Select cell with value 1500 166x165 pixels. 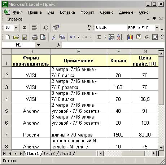118,132
